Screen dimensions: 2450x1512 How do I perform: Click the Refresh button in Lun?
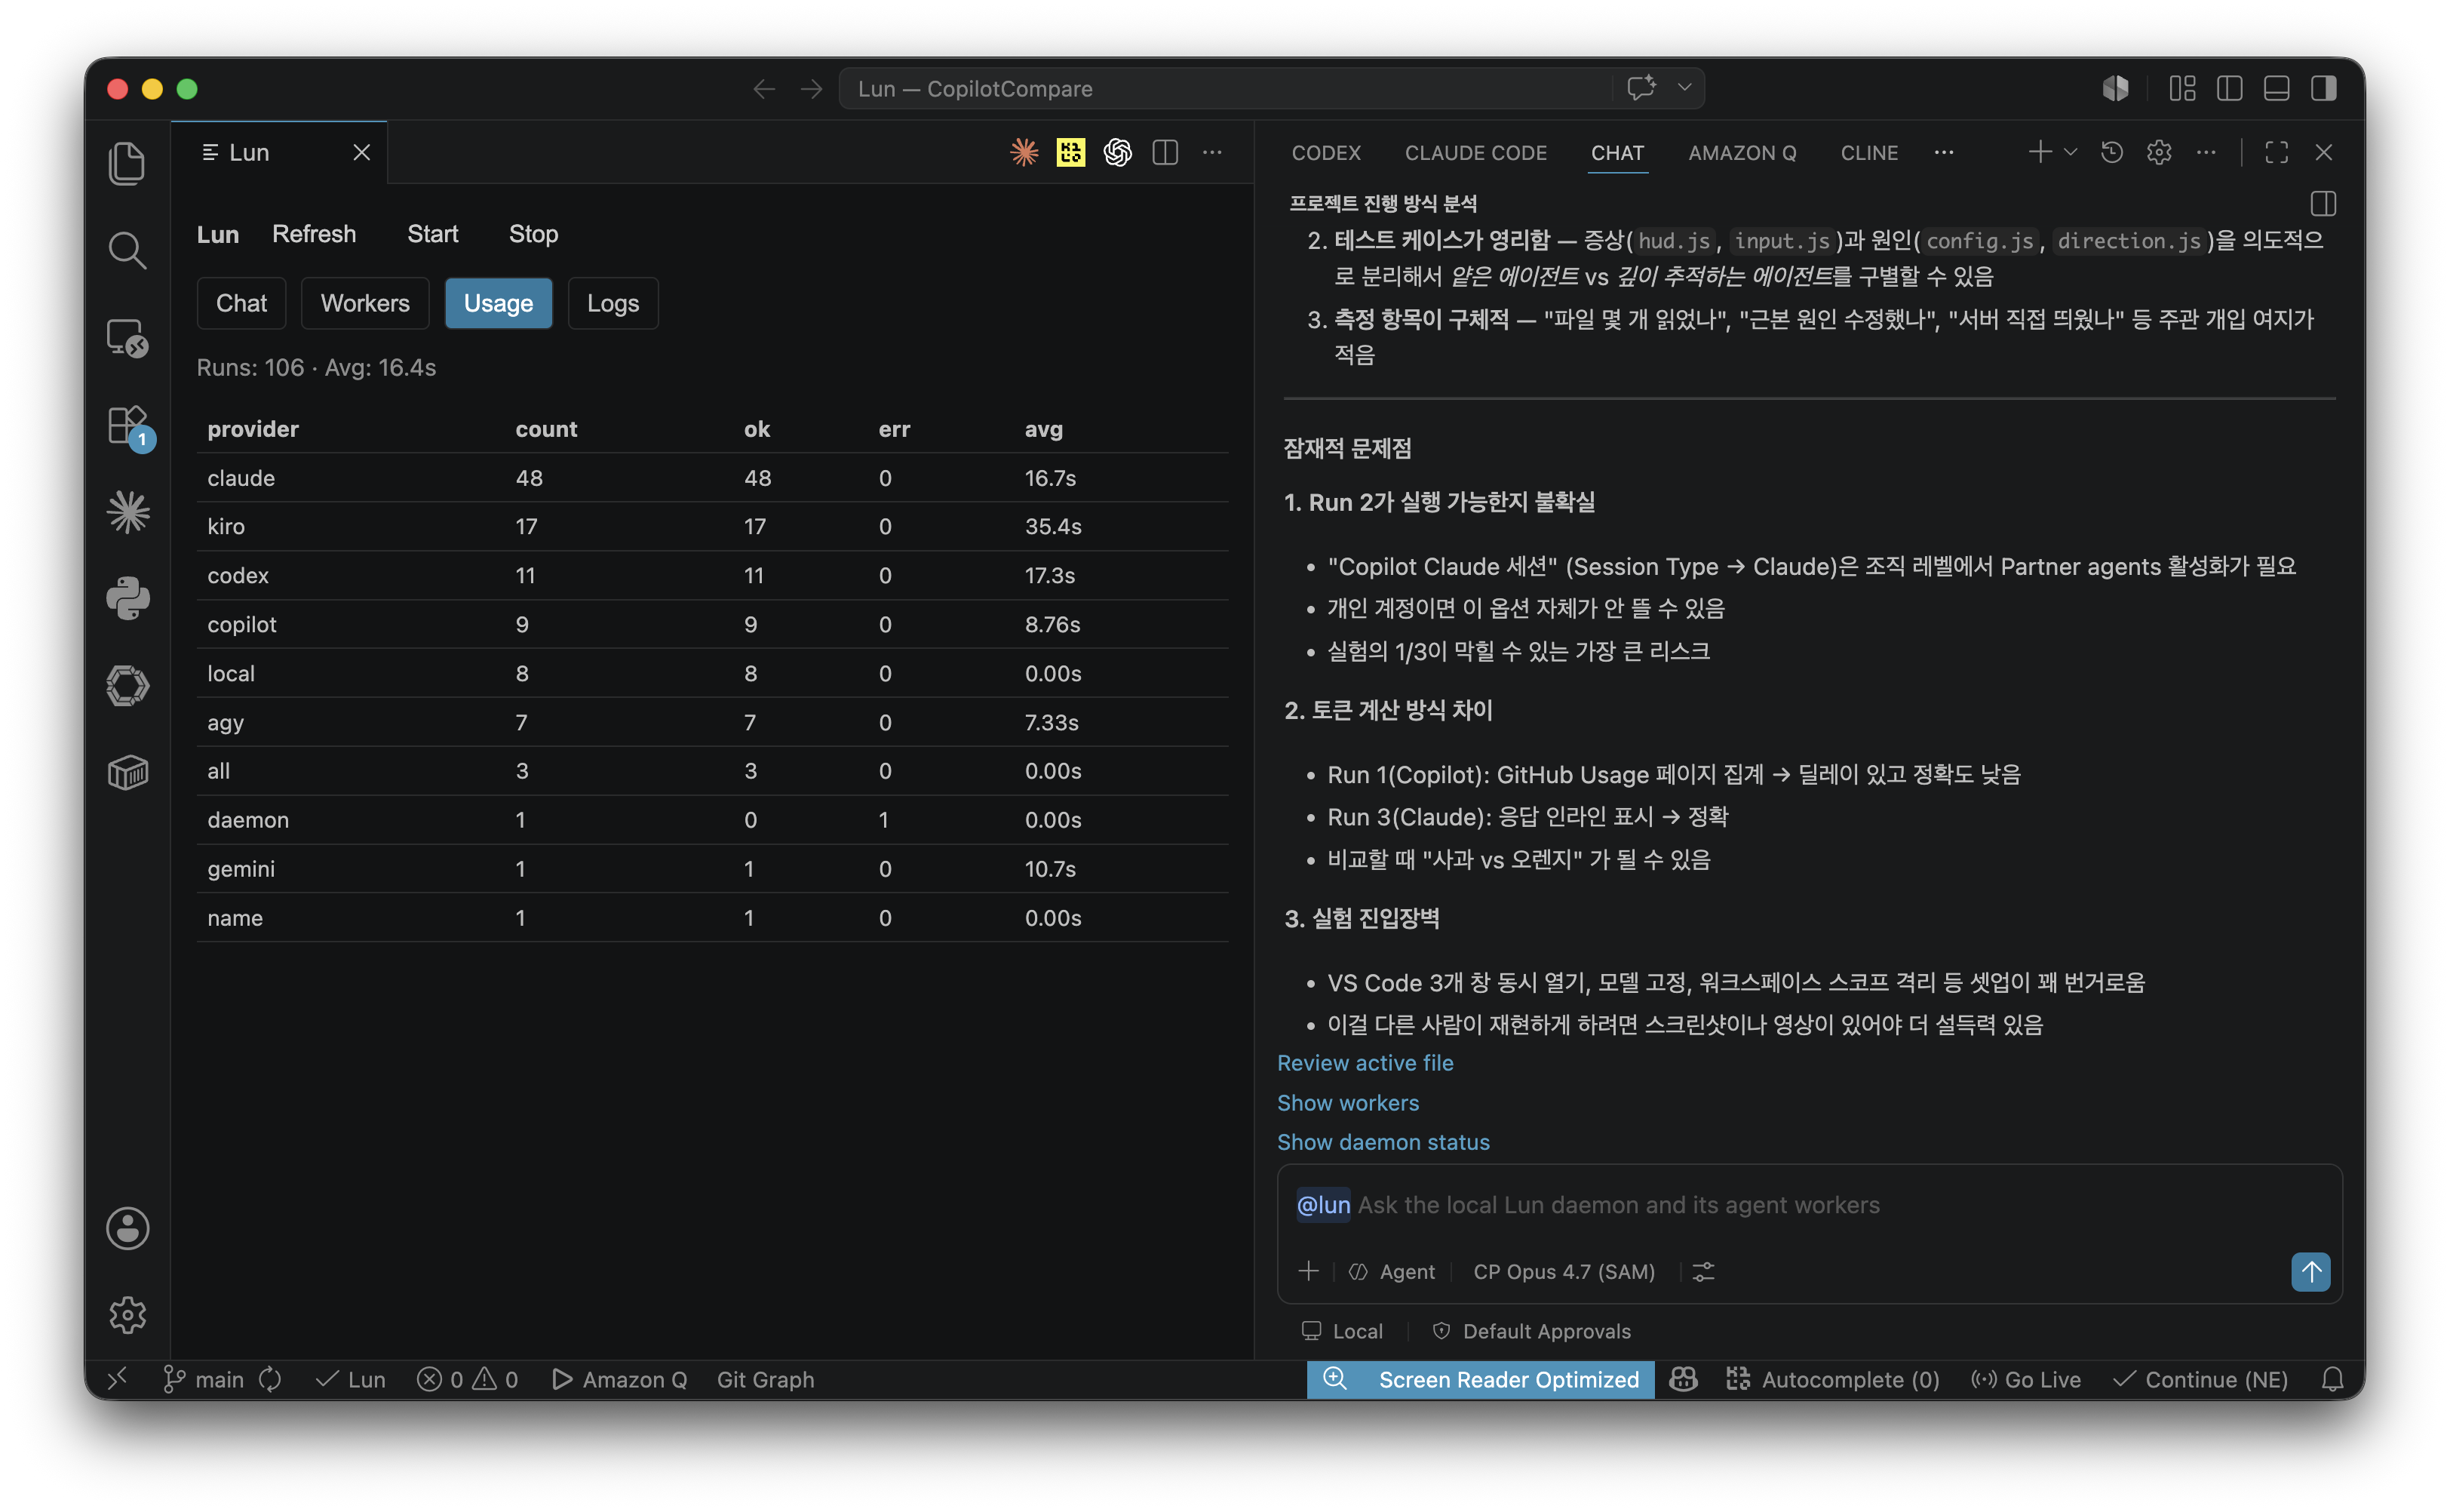tap(314, 234)
